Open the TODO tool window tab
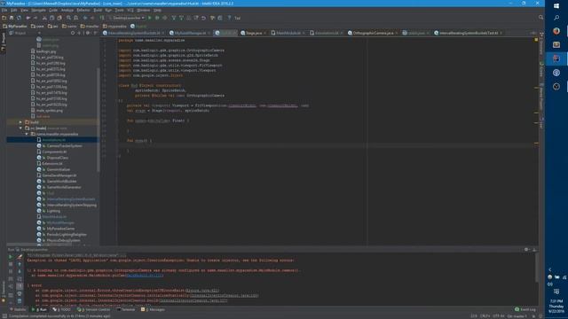Screen dimensions: 568x319 tap(62, 309)
